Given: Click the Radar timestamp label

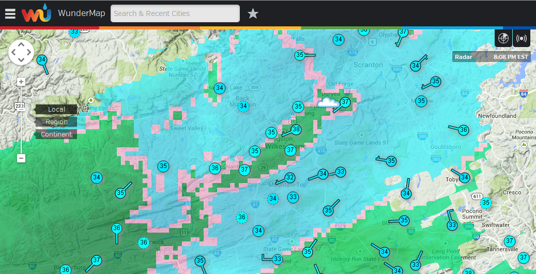Looking at the screenshot, I should coord(491,57).
